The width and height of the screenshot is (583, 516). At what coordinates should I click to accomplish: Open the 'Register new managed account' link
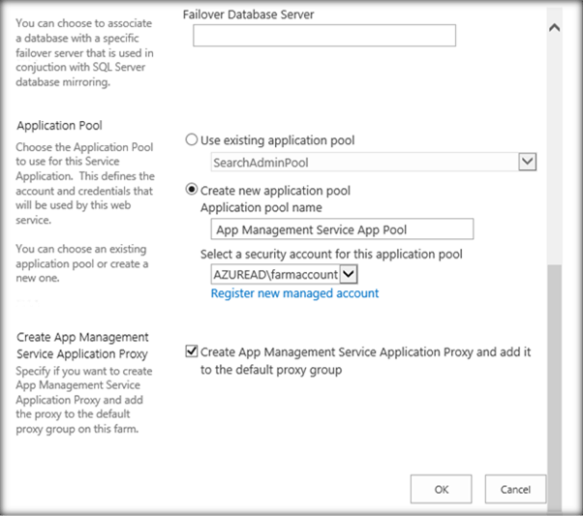coord(294,293)
